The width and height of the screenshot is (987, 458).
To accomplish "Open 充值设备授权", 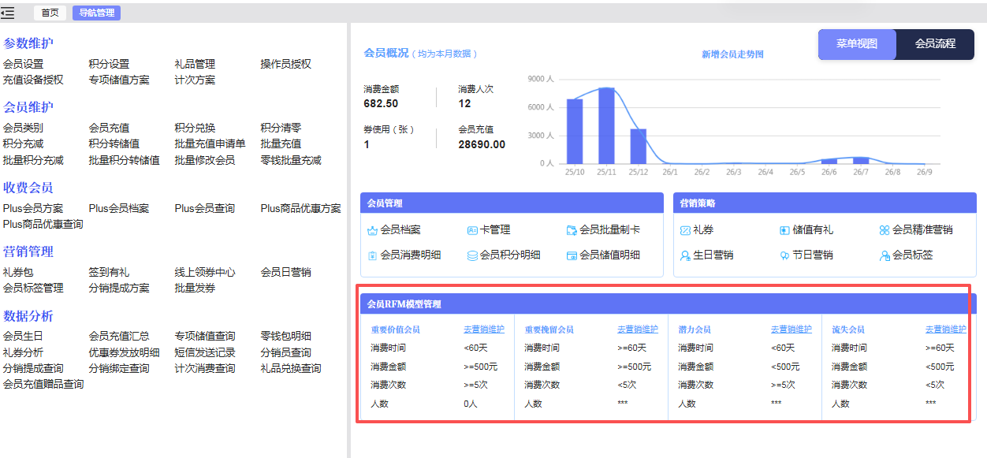I will tap(34, 80).
